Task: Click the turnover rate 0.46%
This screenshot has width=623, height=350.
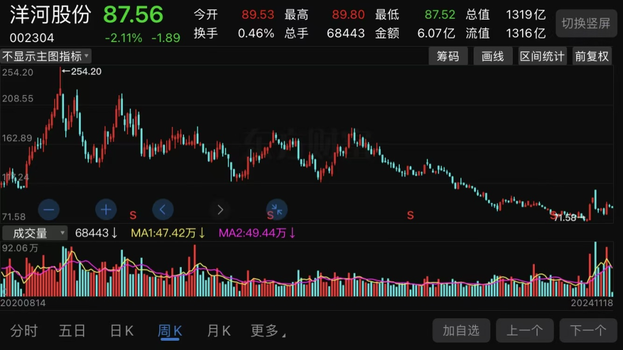Action: pos(256,33)
